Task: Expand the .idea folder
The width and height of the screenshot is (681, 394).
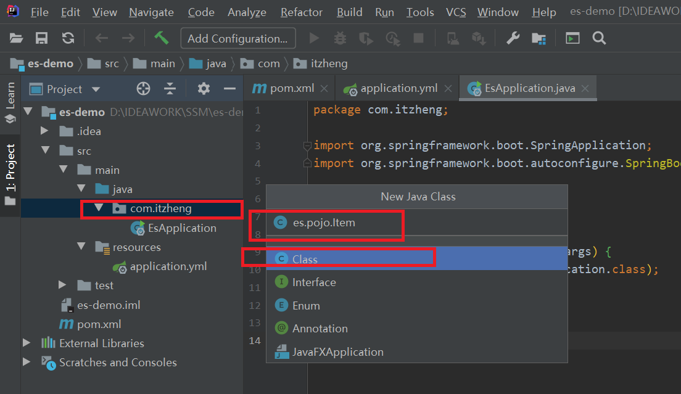Action: 44,131
